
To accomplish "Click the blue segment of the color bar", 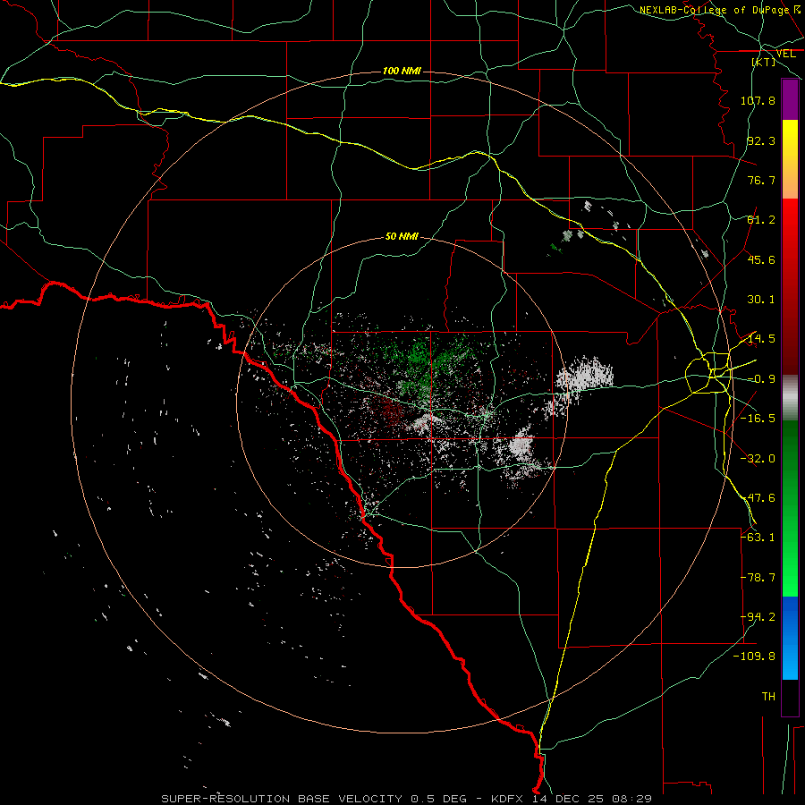I will tap(790, 638).
